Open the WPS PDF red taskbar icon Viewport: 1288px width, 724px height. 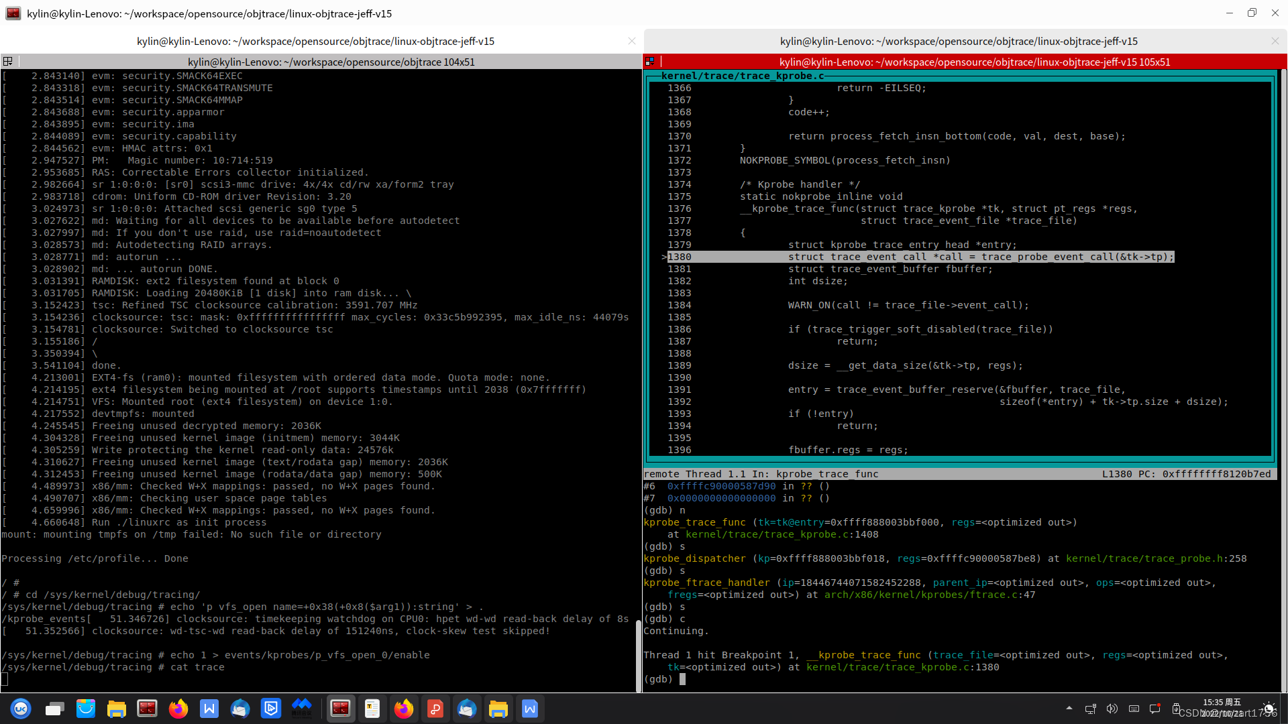coord(435,709)
